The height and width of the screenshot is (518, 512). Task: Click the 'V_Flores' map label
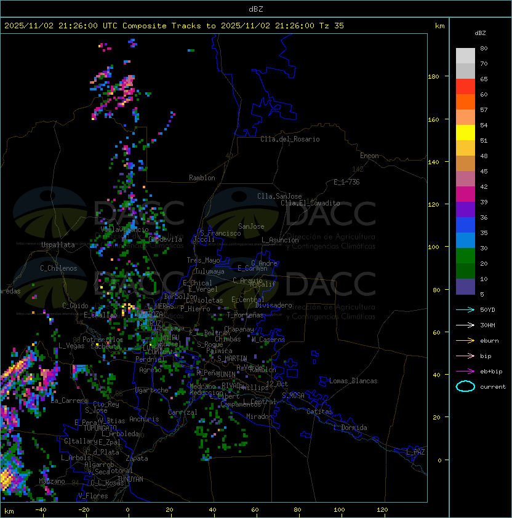tap(93, 496)
